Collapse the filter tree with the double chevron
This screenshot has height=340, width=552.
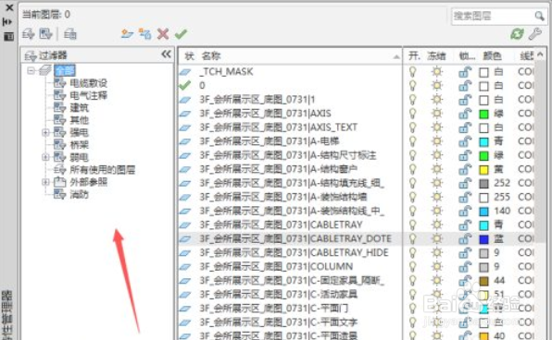166,55
